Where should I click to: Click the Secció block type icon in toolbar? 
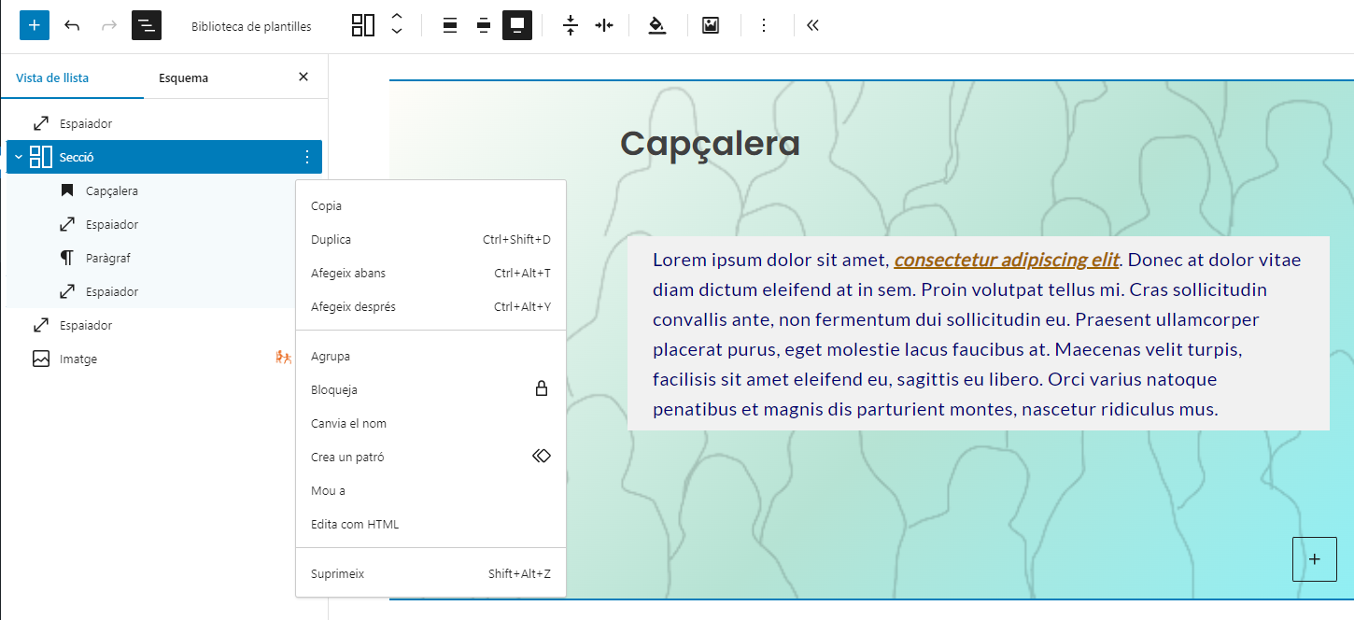[362, 25]
